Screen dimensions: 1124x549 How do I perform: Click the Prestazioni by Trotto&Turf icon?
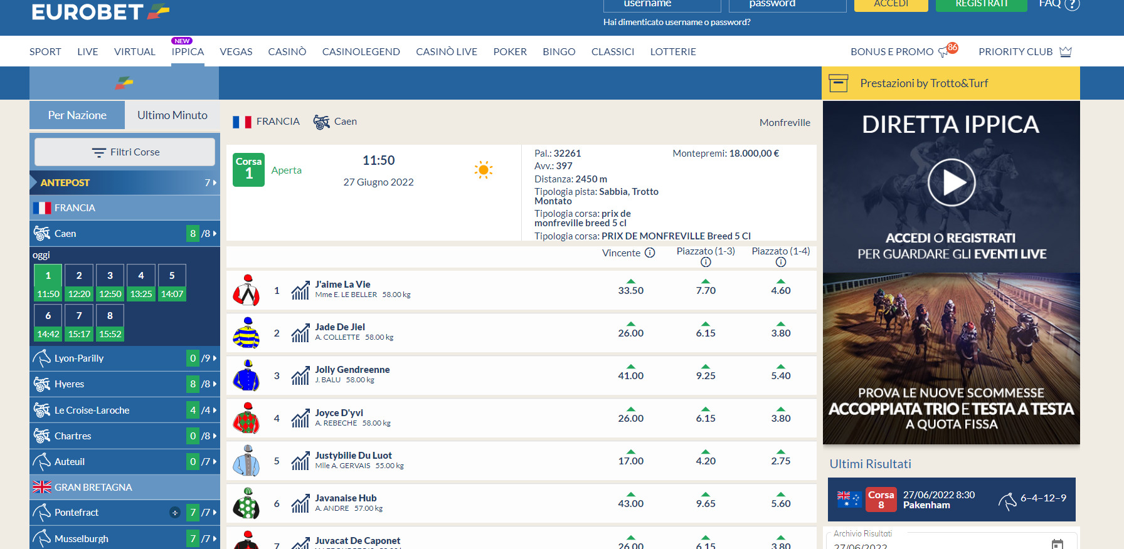click(x=838, y=83)
